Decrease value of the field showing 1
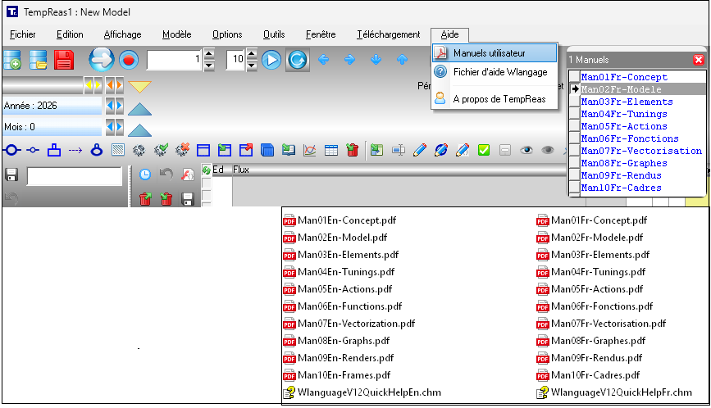 click(x=209, y=66)
